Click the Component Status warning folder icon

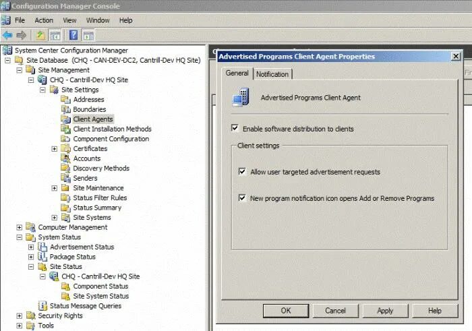[65, 286]
